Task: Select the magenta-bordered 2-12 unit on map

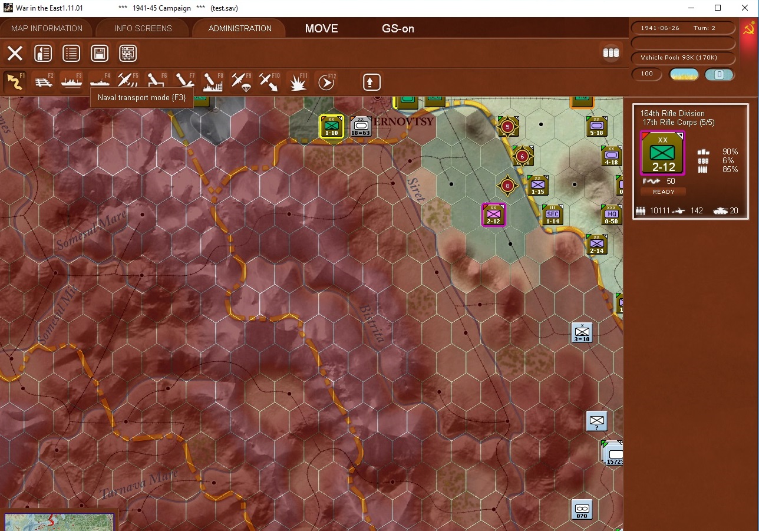Action: point(494,215)
